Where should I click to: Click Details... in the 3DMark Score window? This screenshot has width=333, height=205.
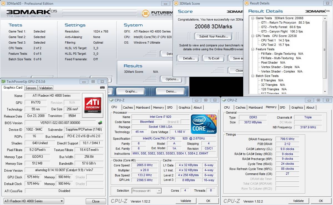tap(189, 58)
